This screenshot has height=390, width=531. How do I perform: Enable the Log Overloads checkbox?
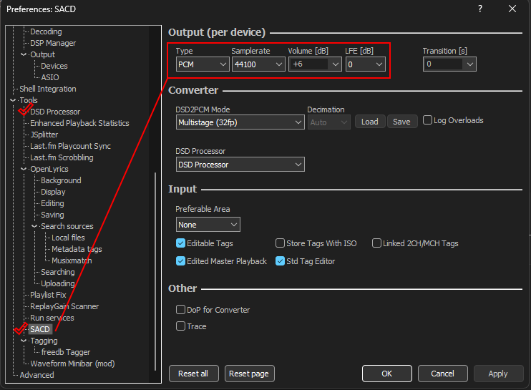(x=428, y=120)
